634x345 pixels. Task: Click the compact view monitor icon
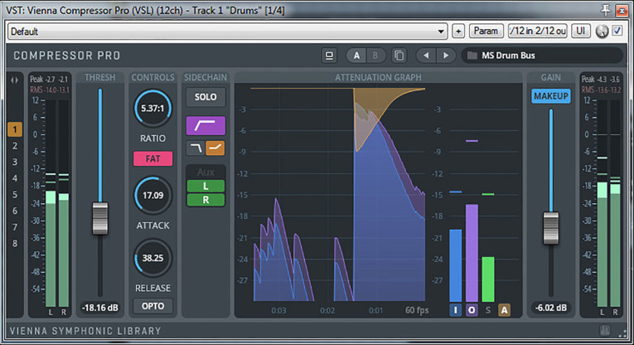click(330, 56)
